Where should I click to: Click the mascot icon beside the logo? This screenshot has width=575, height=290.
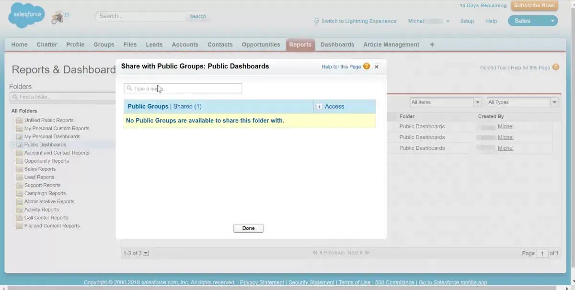coord(57,17)
